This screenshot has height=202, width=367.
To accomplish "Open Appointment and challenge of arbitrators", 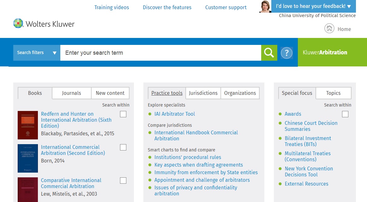I will click(202, 180).
